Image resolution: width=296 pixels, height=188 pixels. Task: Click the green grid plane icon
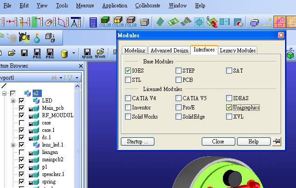pyautogui.click(x=173, y=22)
